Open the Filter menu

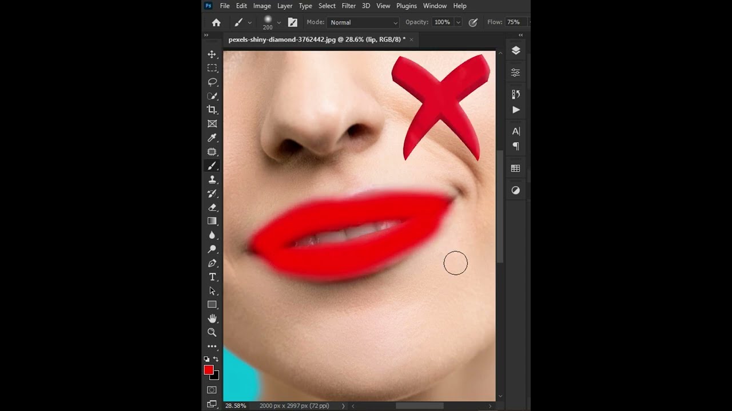[x=349, y=6]
